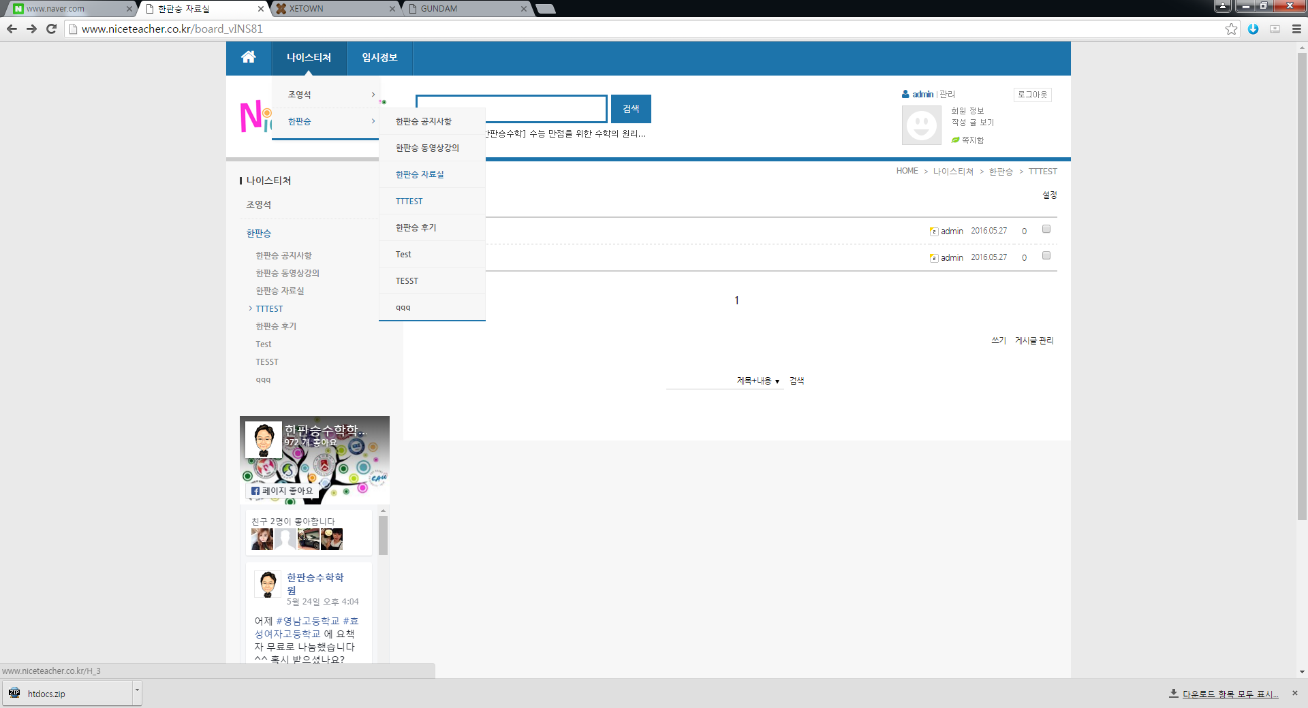
Task: Open the 쪽지함 message box
Action: 972,140
